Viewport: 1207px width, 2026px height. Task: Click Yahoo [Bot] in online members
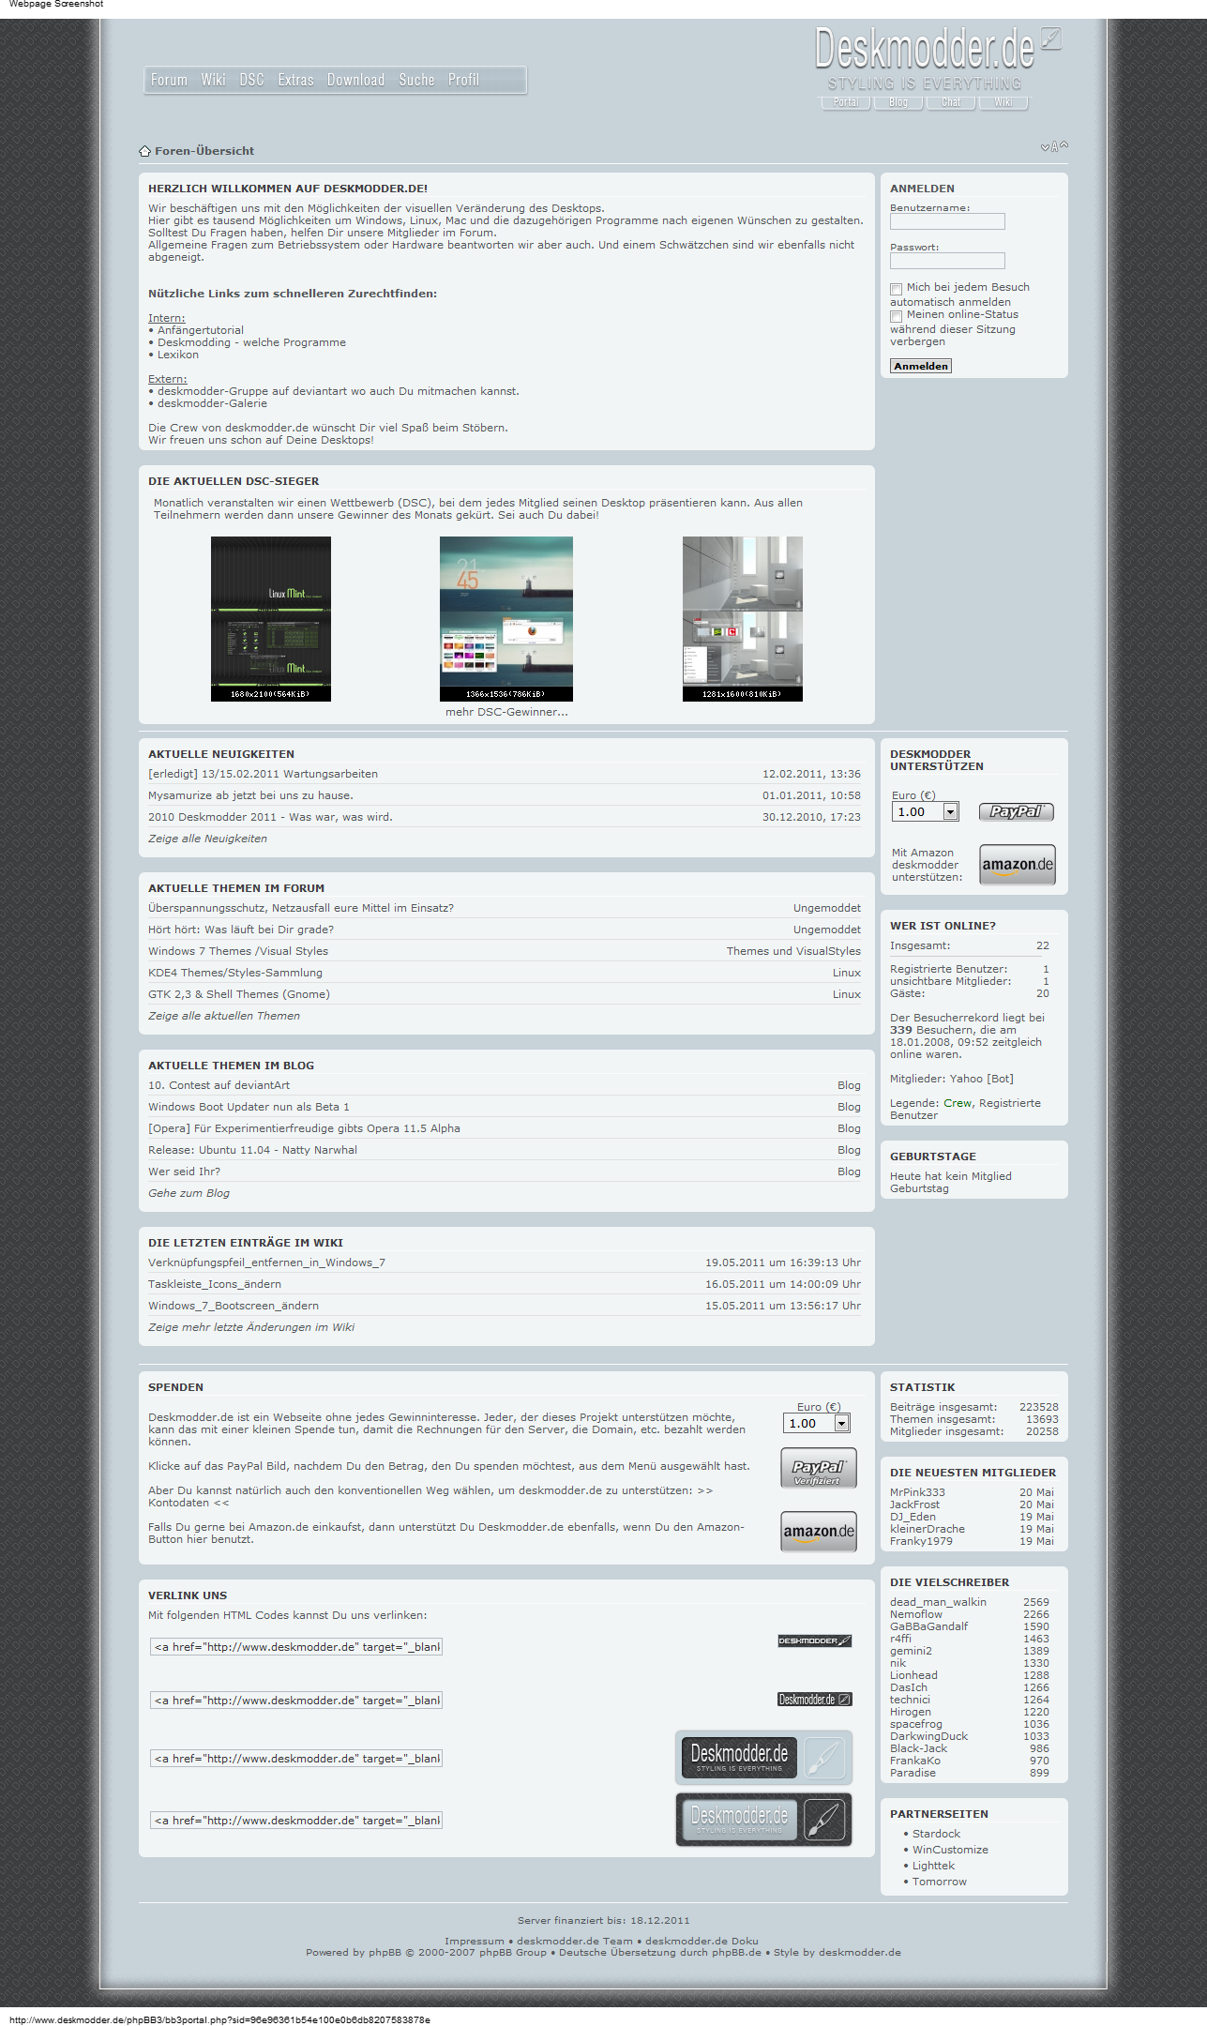pyautogui.click(x=981, y=1079)
